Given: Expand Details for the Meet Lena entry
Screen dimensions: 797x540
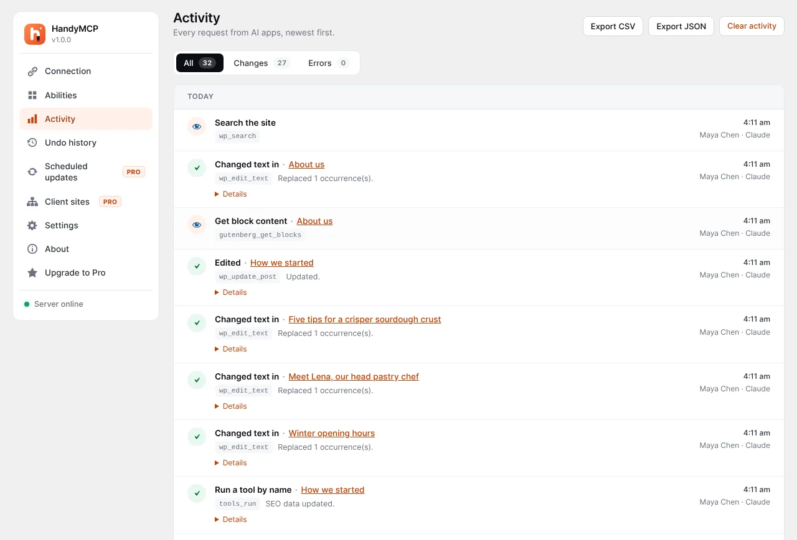Looking at the screenshot, I should (x=231, y=406).
